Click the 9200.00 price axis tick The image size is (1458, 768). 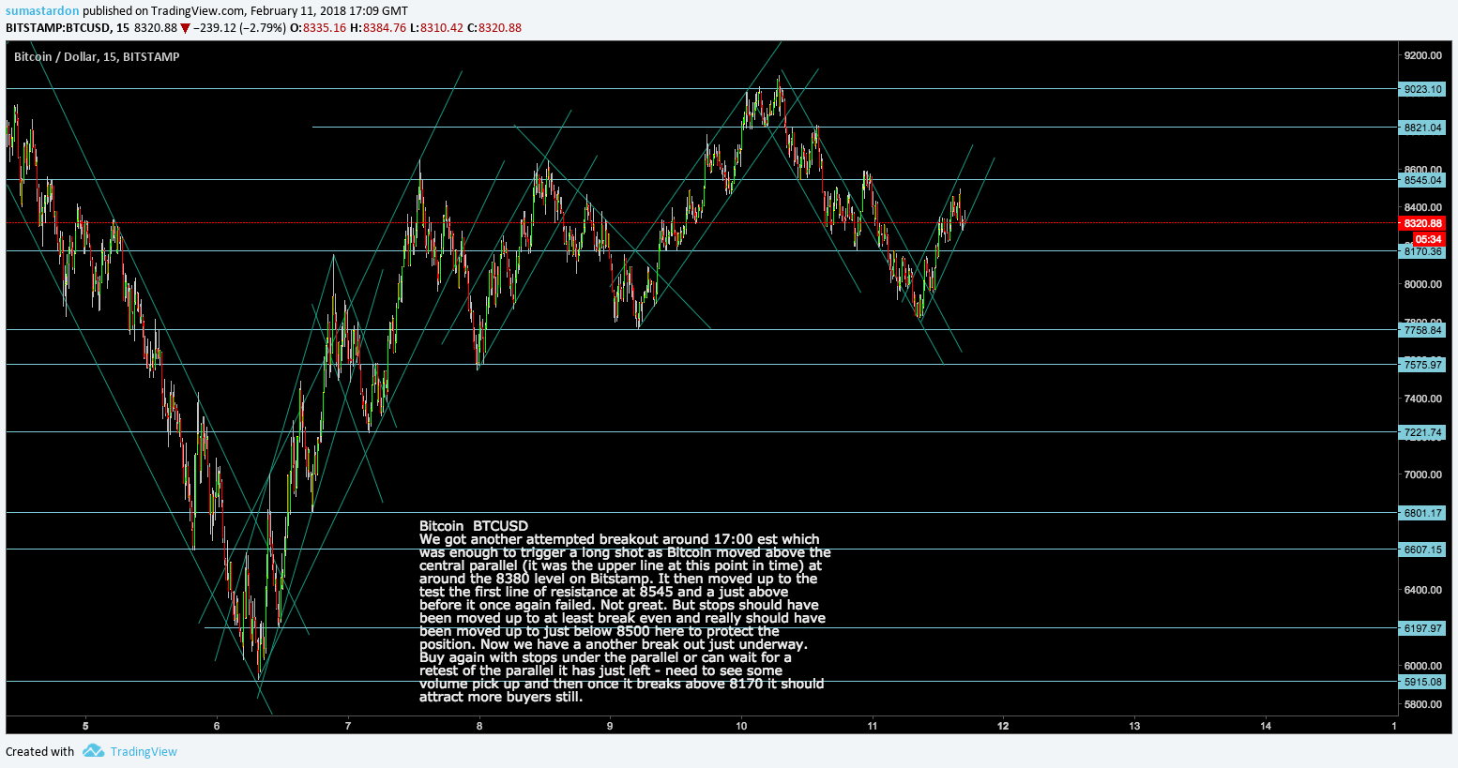[x=1423, y=55]
